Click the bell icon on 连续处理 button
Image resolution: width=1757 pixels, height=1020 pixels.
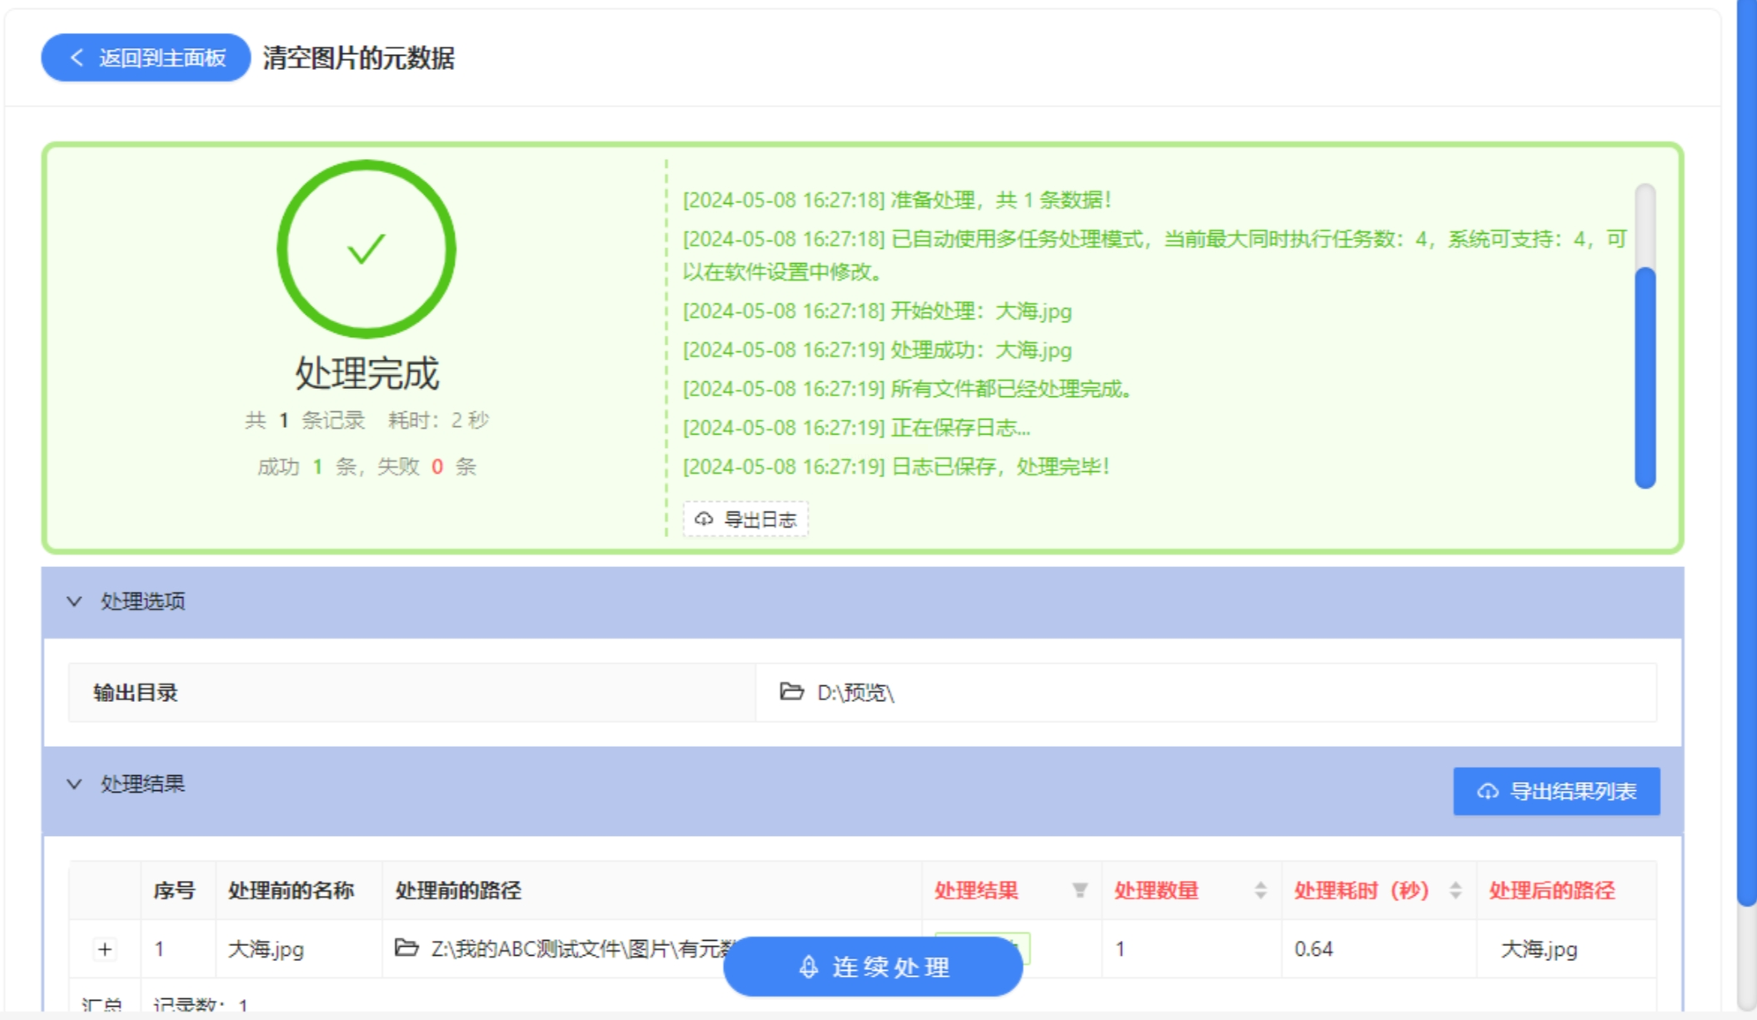coord(807,967)
